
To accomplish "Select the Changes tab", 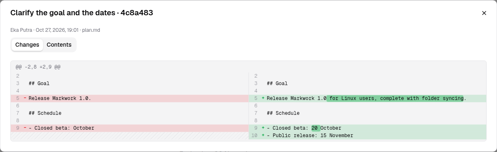I will click(x=27, y=45).
